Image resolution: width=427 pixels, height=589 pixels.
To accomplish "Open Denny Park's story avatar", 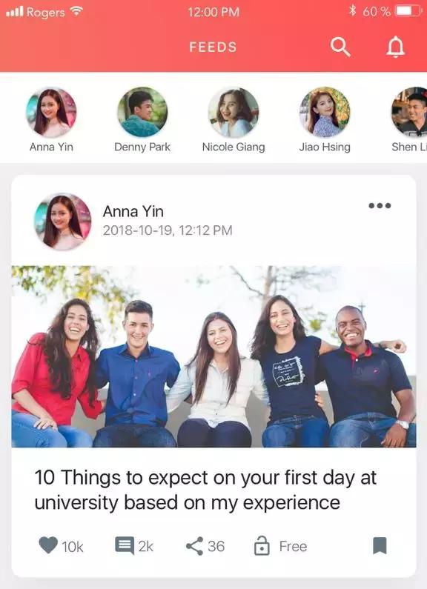I will point(142,112).
